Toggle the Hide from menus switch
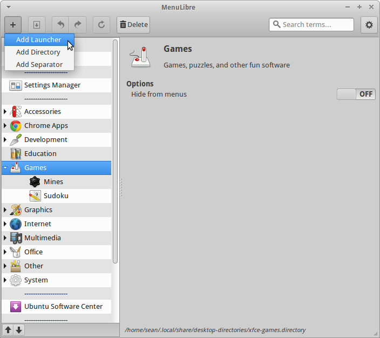This screenshot has height=338, width=380. (x=356, y=94)
